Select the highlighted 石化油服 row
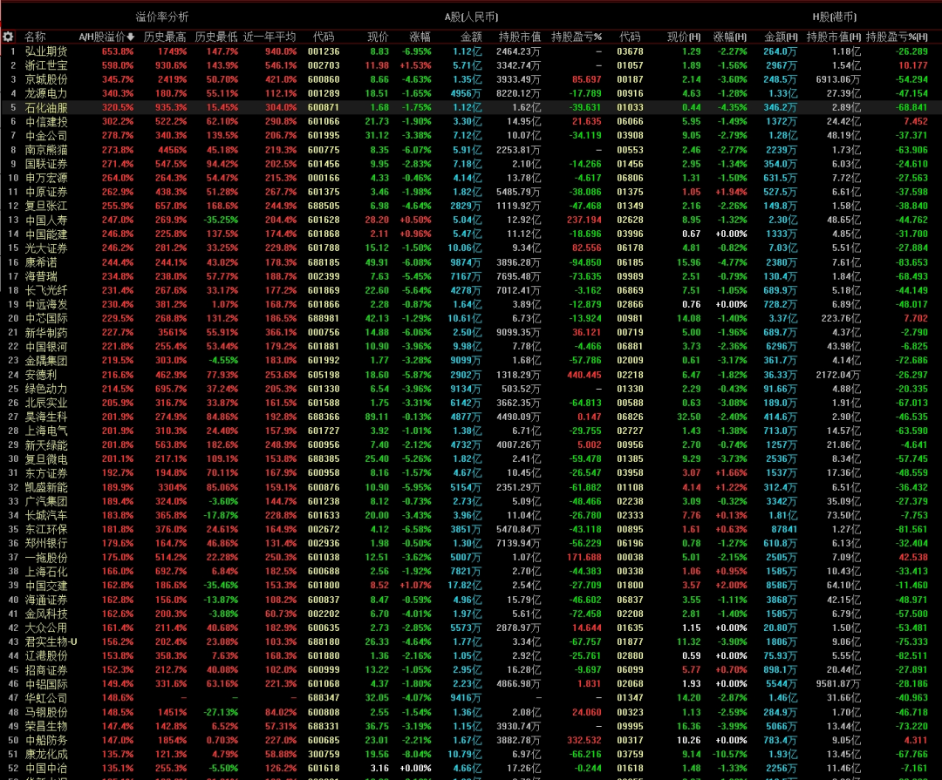 [471, 107]
